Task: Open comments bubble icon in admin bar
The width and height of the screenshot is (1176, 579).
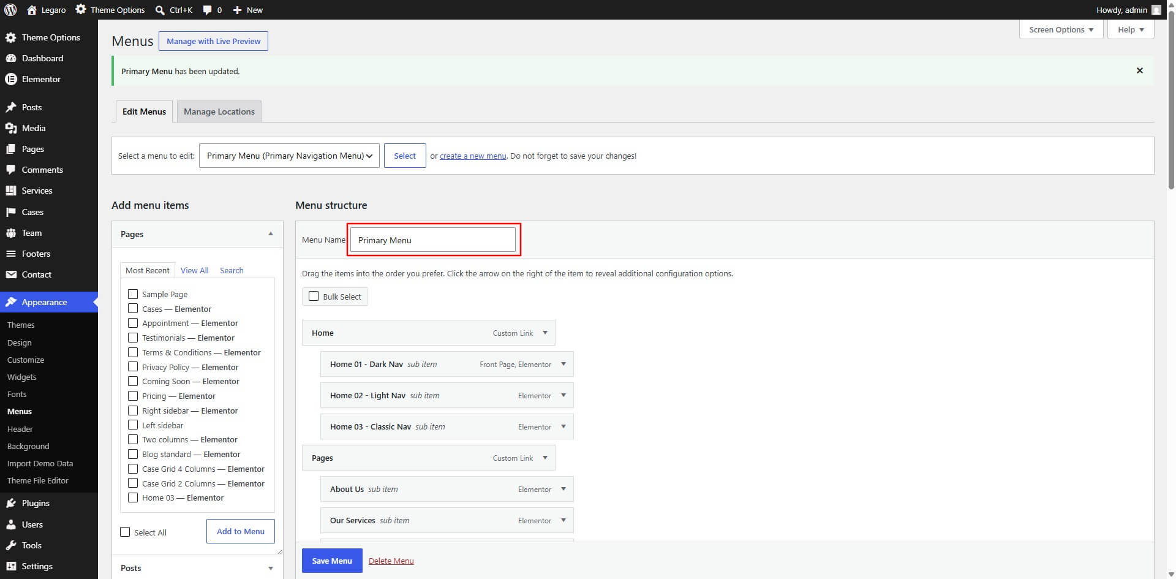Action: click(x=208, y=10)
